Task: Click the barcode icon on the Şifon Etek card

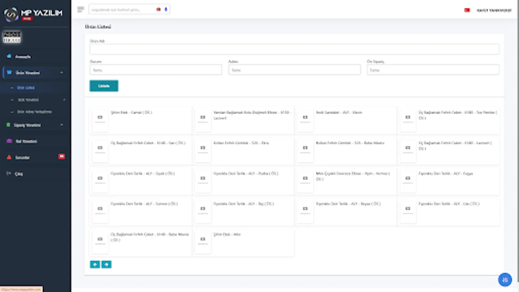Action: click(100, 117)
